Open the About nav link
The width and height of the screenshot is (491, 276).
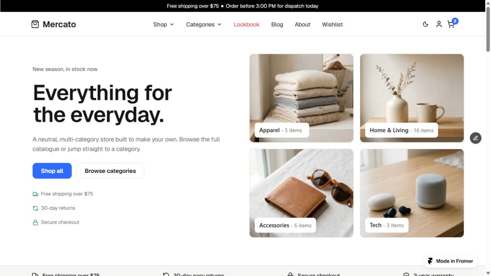(302, 24)
